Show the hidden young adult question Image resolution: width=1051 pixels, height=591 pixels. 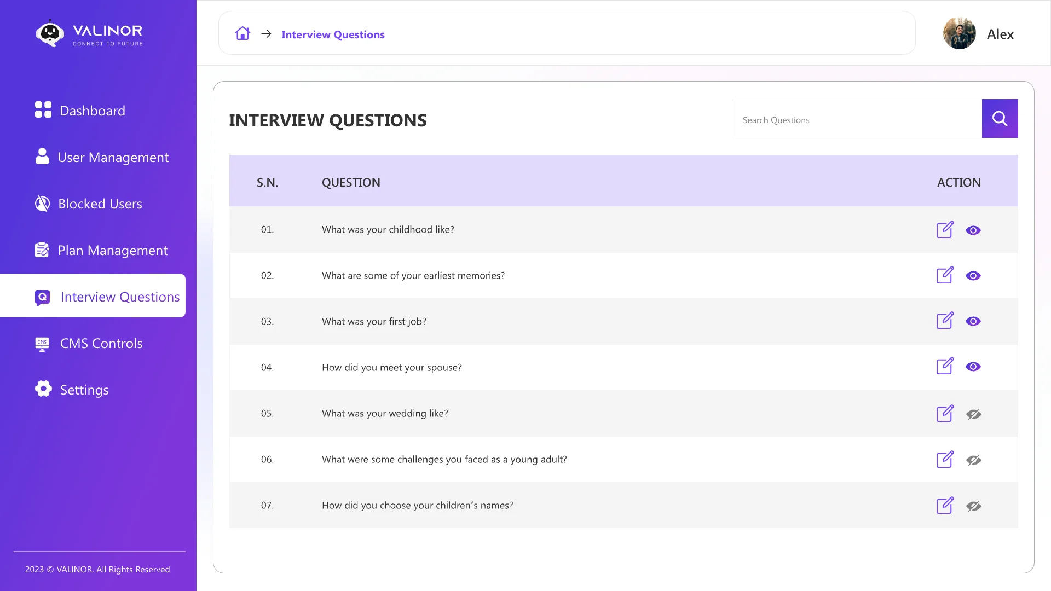[973, 460]
